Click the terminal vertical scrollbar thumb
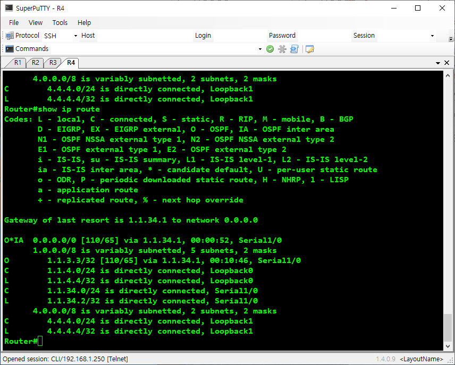This screenshot has height=365, width=455. [448, 328]
